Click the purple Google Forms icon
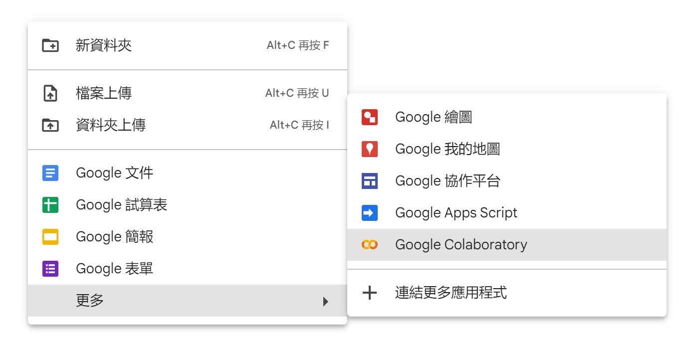 point(50,269)
